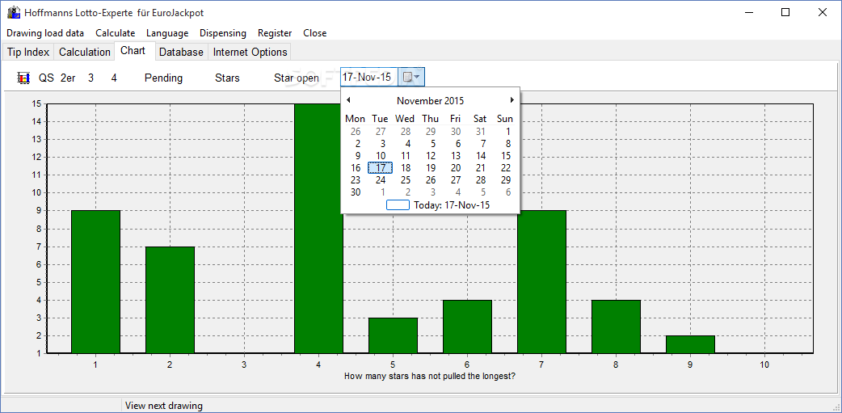This screenshot has height=413, width=842.
Task: Click the green bar for star 1
Action: pyautogui.click(x=95, y=282)
